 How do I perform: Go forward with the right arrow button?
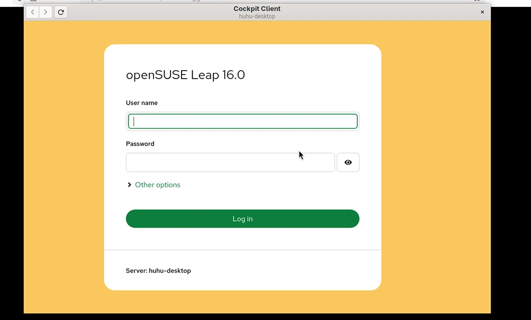(x=45, y=12)
